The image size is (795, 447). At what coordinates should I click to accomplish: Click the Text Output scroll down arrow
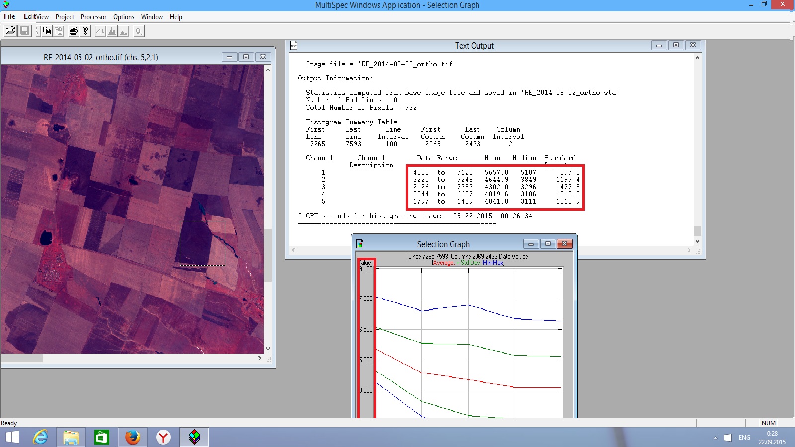[697, 241]
